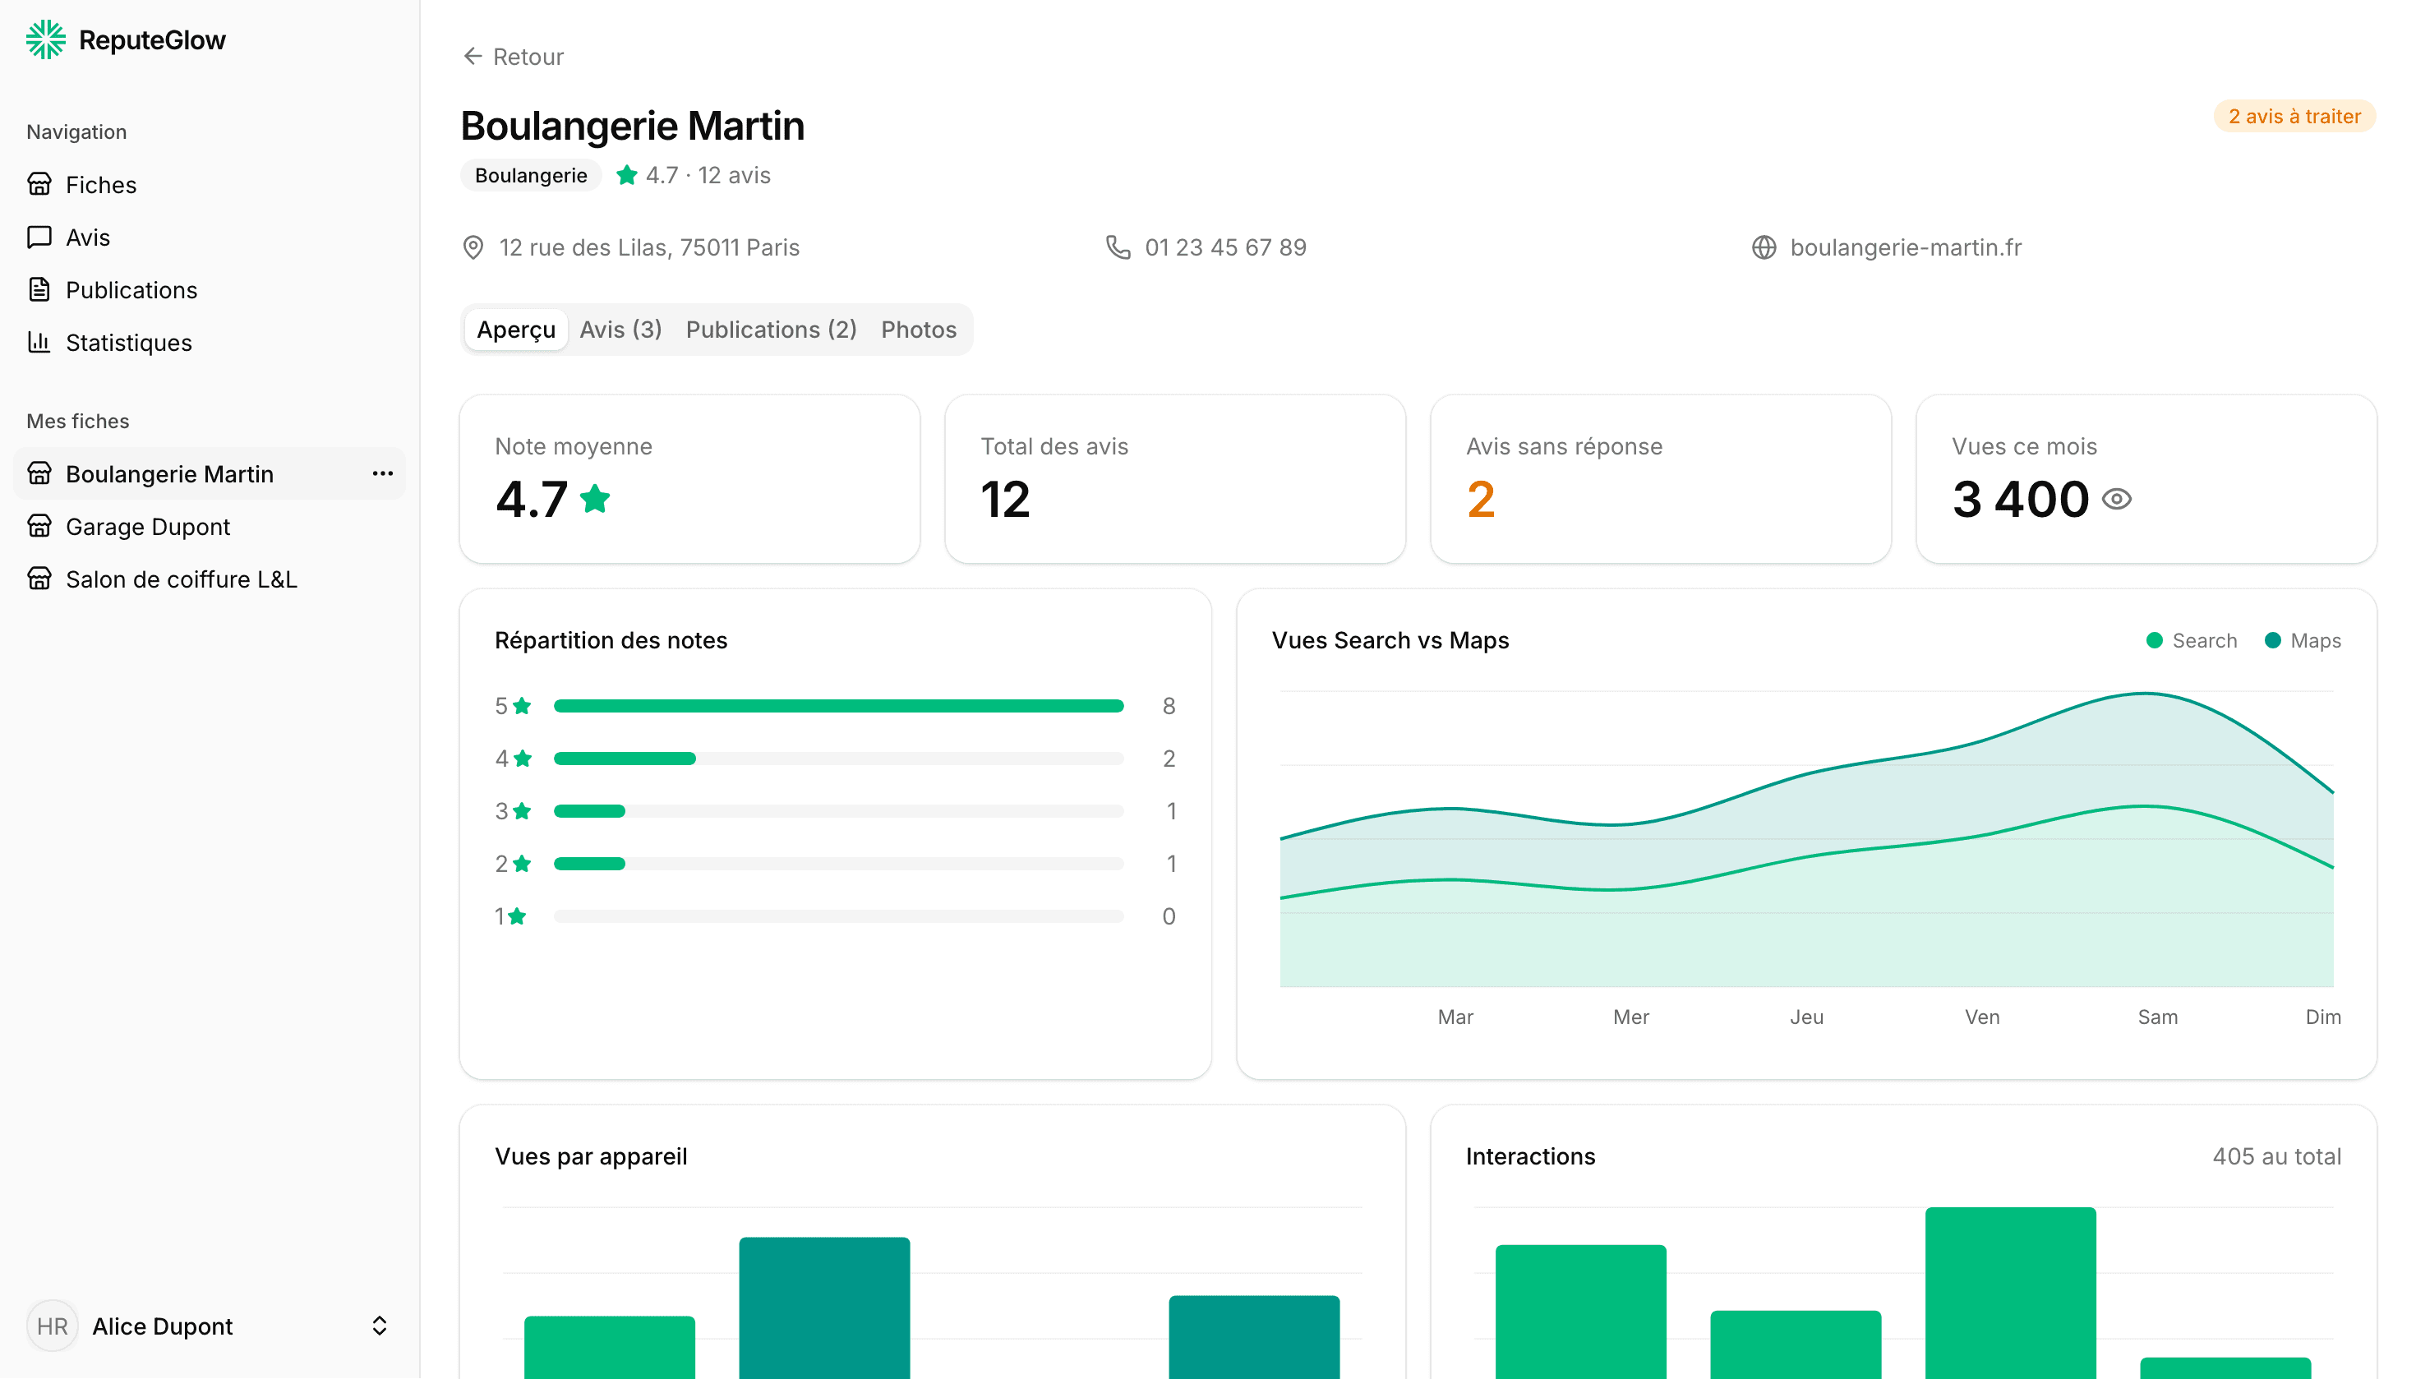Open the Boulangerie Martin three-dot menu
This screenshot has width=2416, height=1379.
383,473
